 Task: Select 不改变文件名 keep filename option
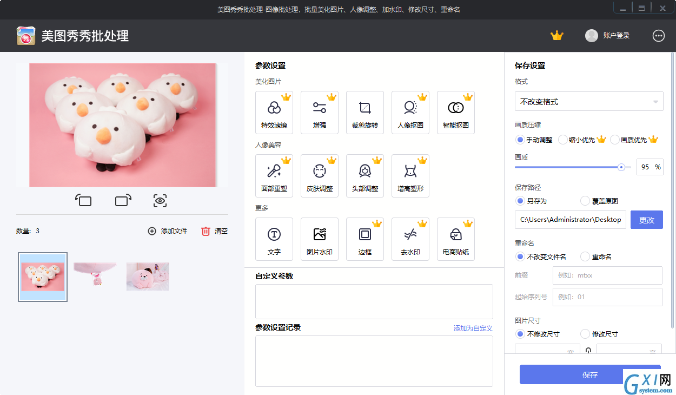pos(541,256)
